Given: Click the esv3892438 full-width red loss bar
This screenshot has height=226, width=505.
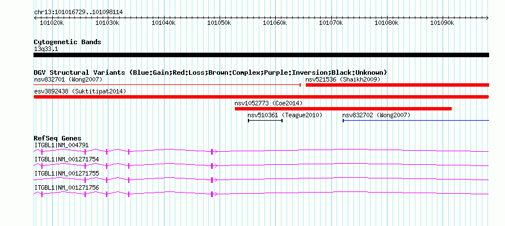Looking at the screenshot, I should [261, 97].
